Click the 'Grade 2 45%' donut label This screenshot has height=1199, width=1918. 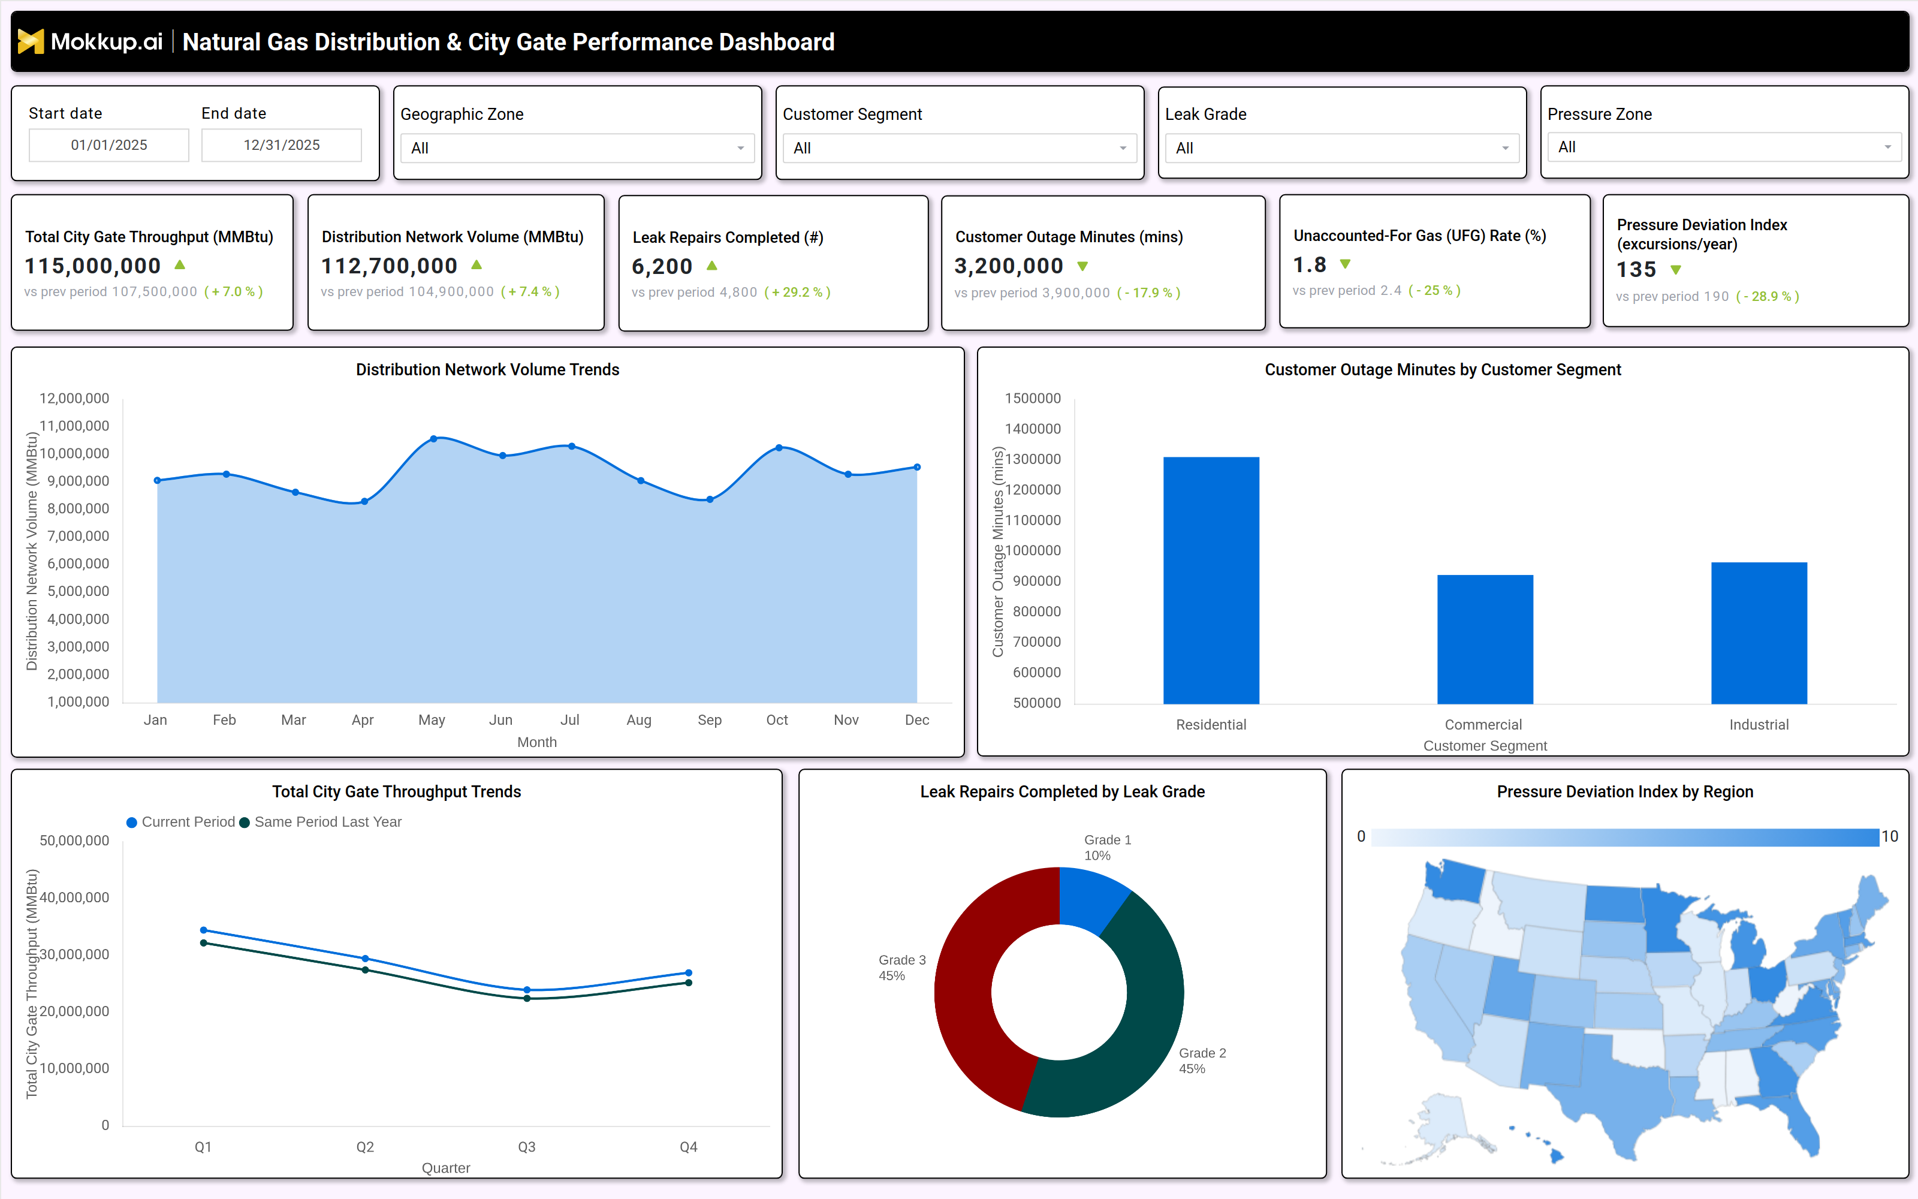coord(1202,1061)
